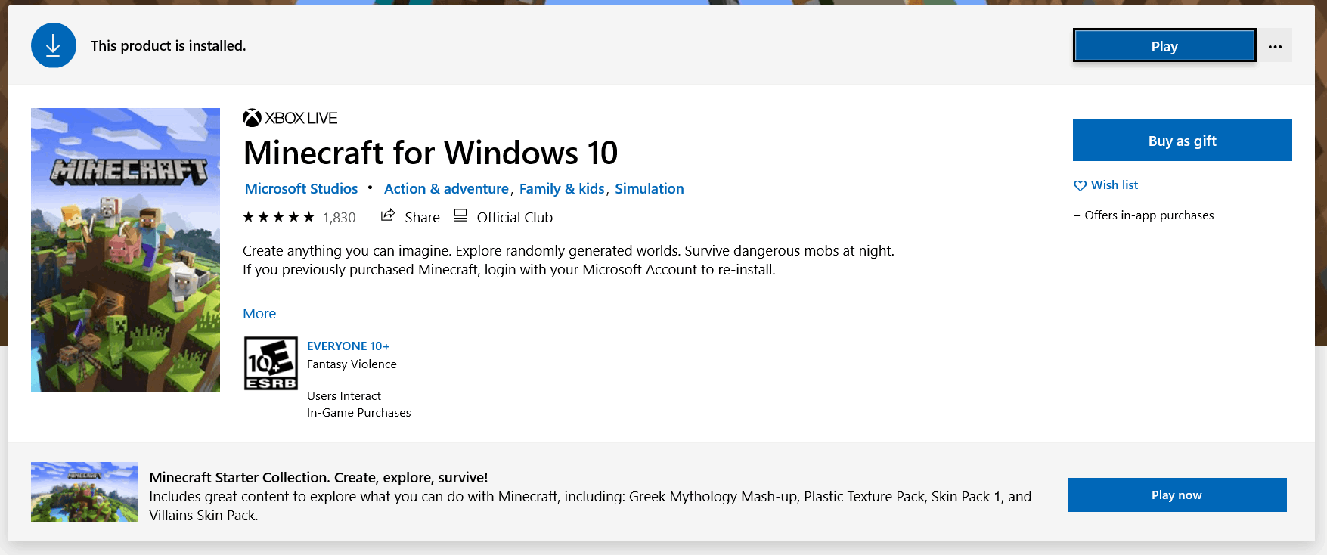Click 'Minecraft Starter Collection. Create, explore, survive!' heading

(318, 478)
